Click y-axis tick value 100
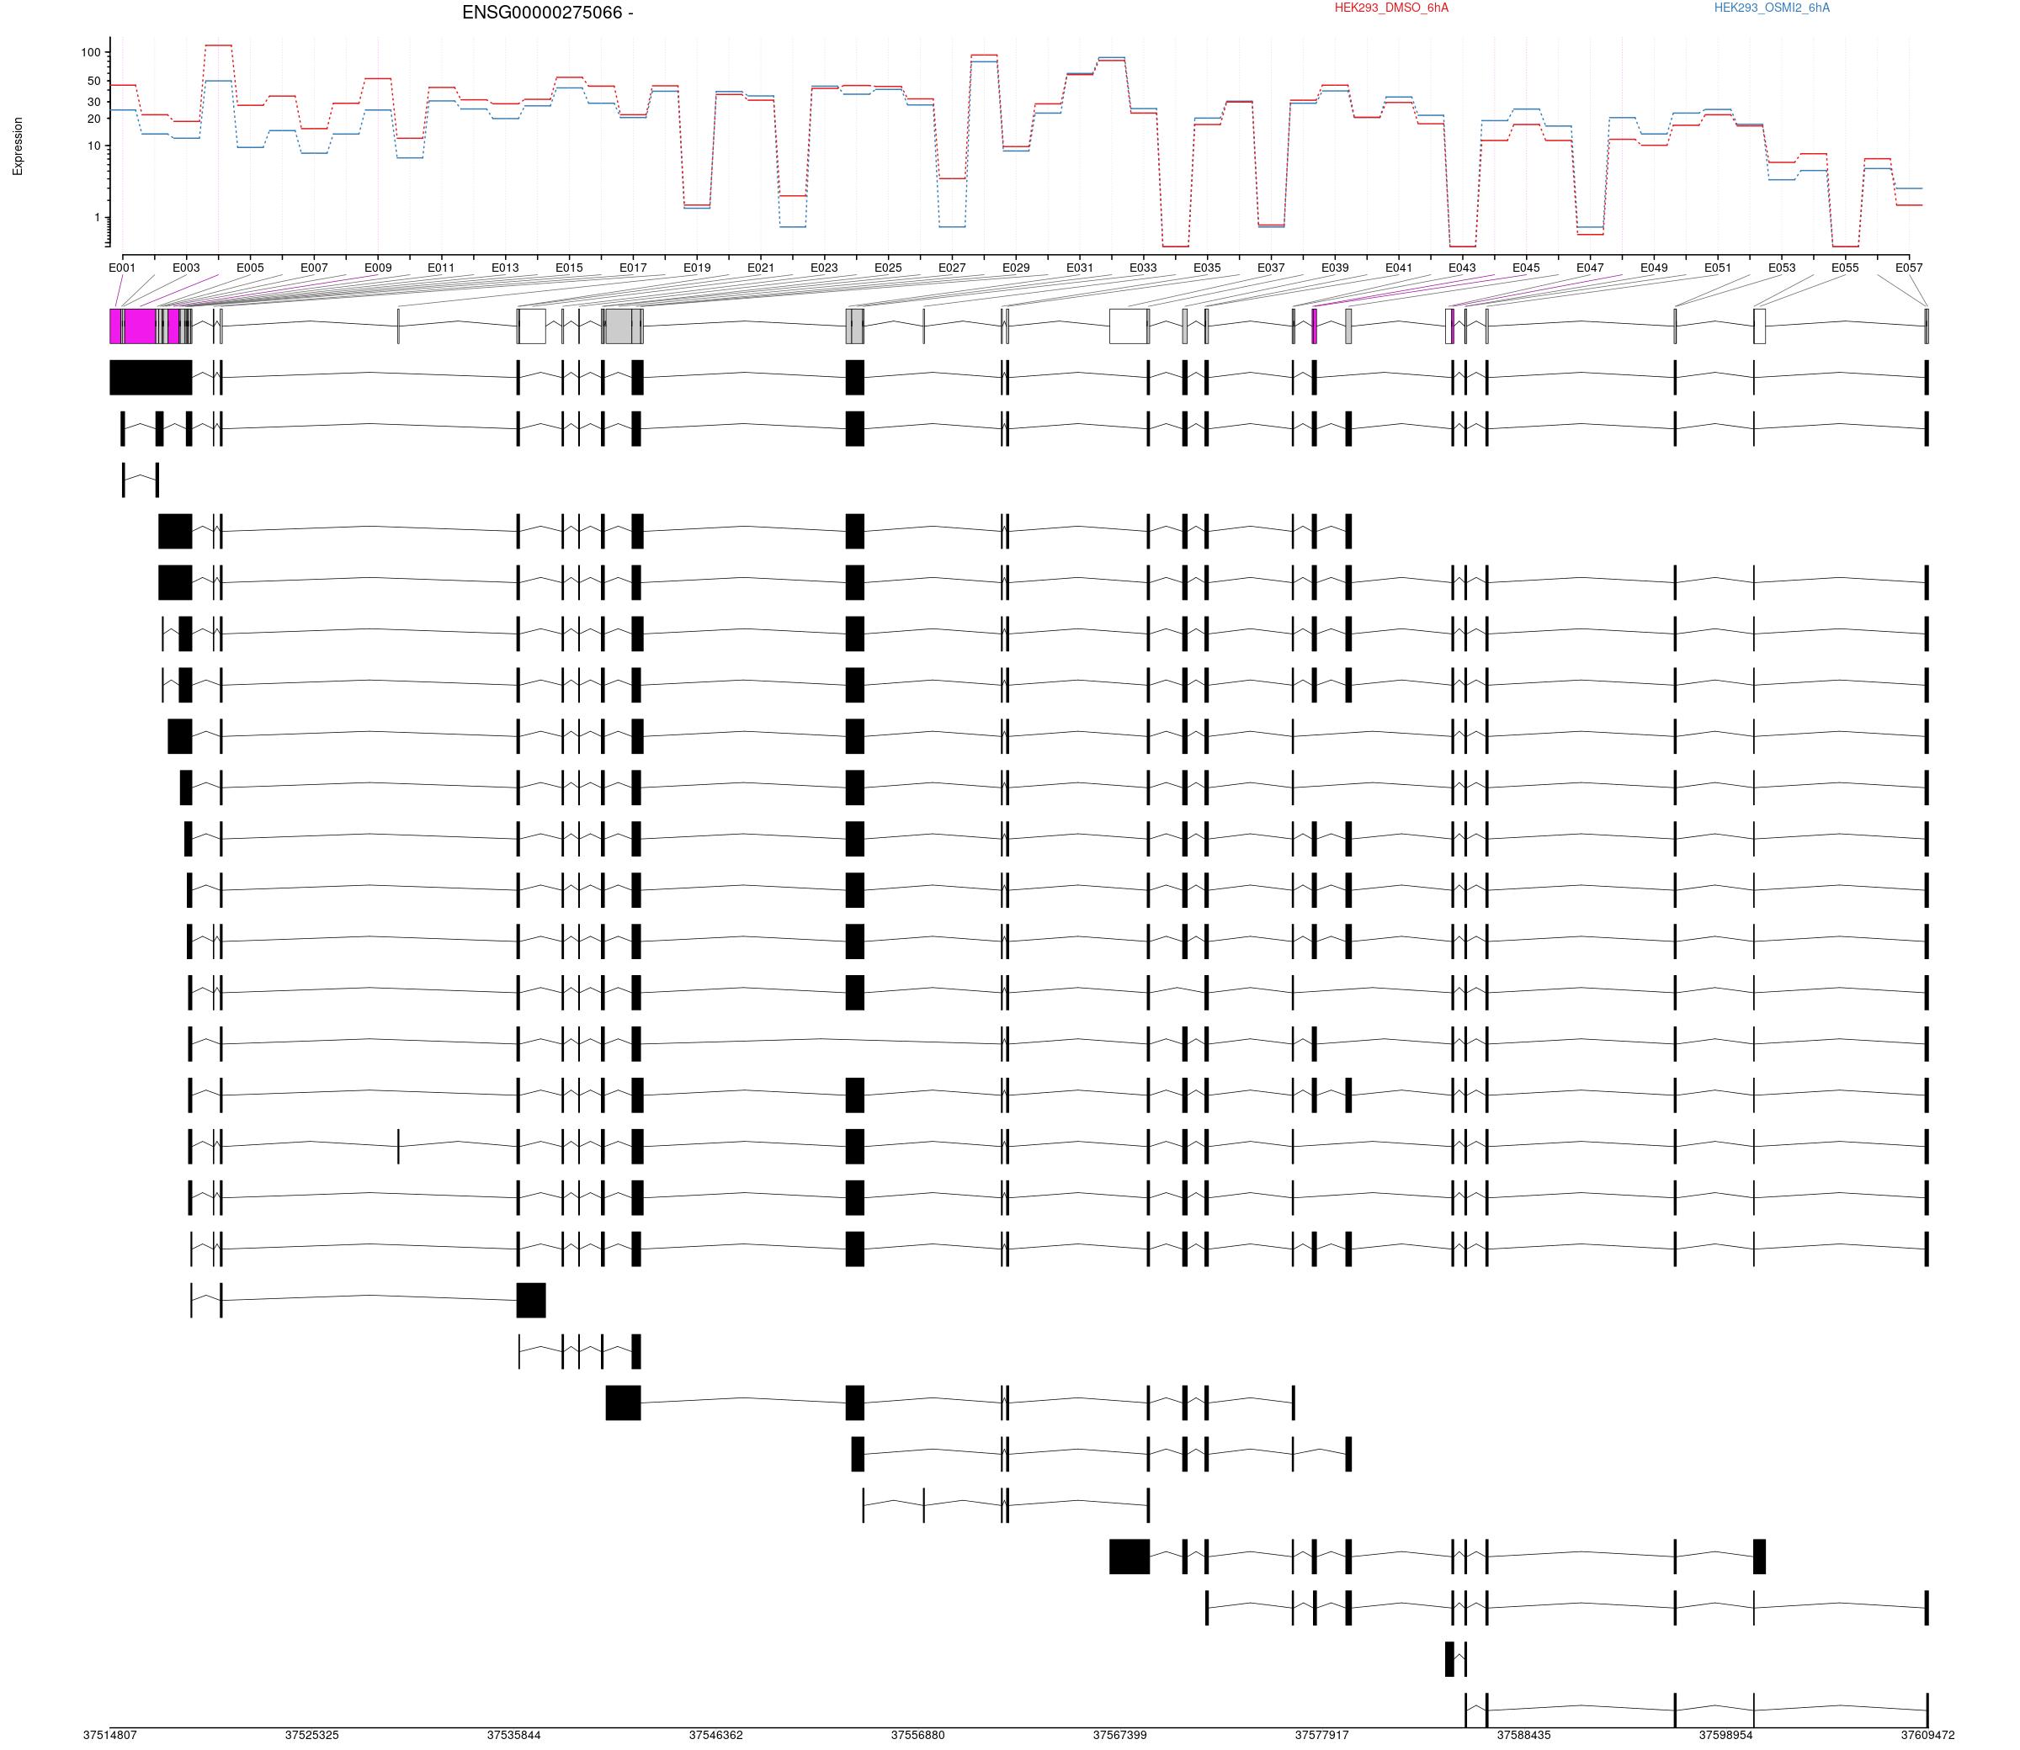 (91, 53)
